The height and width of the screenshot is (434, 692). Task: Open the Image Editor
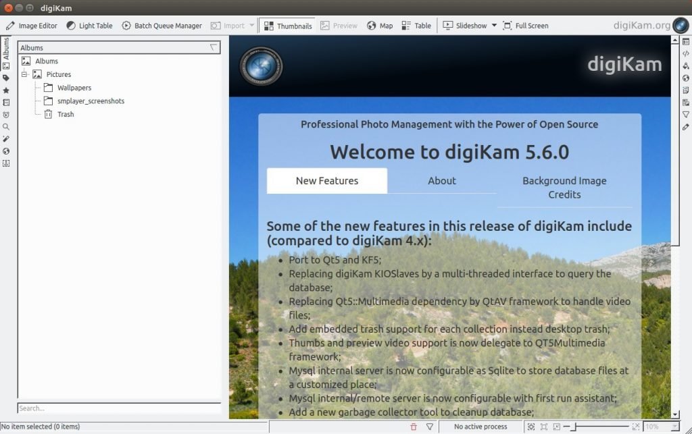point(32,26)
